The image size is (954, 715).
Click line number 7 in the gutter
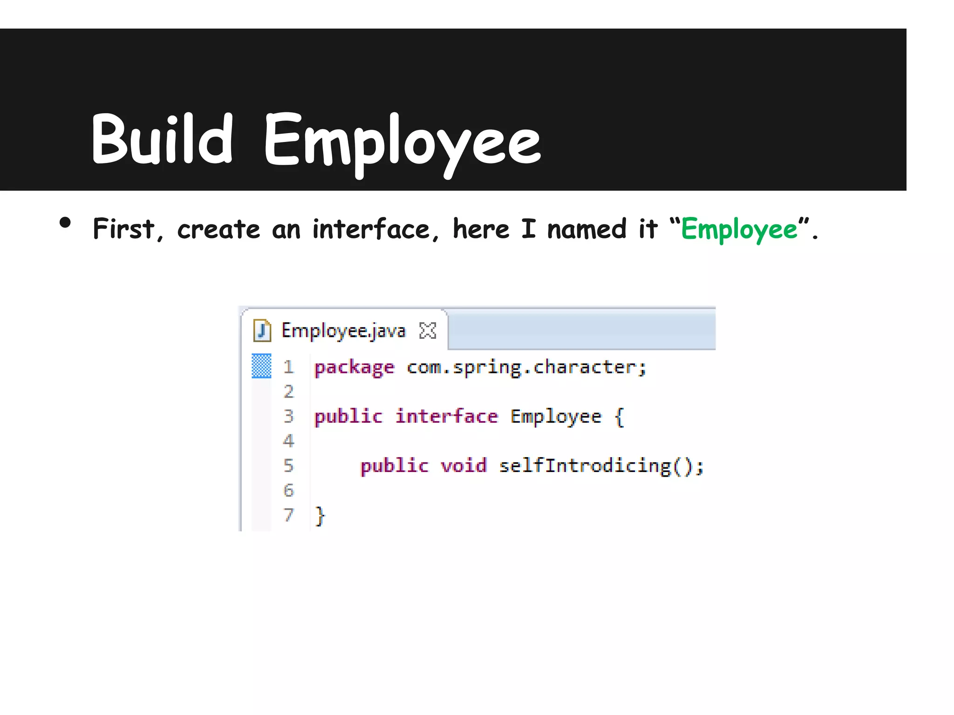click(288, 515)
